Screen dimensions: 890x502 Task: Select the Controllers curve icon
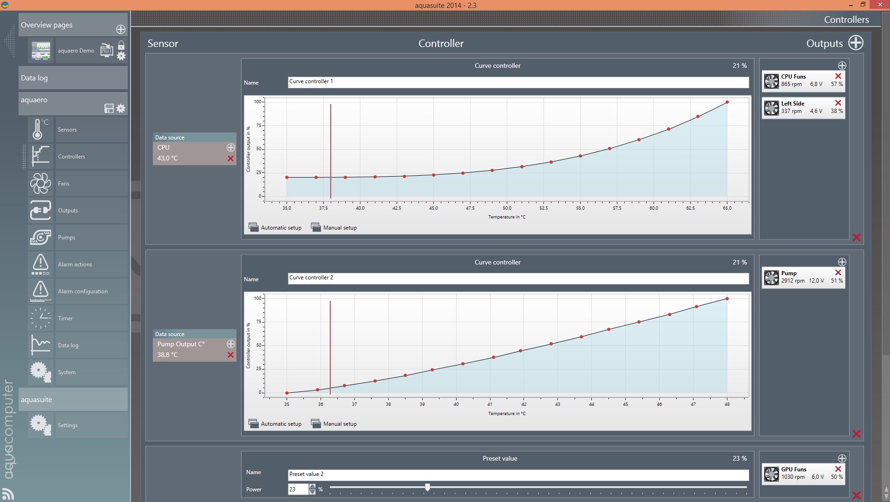click(x=40, y=156)
